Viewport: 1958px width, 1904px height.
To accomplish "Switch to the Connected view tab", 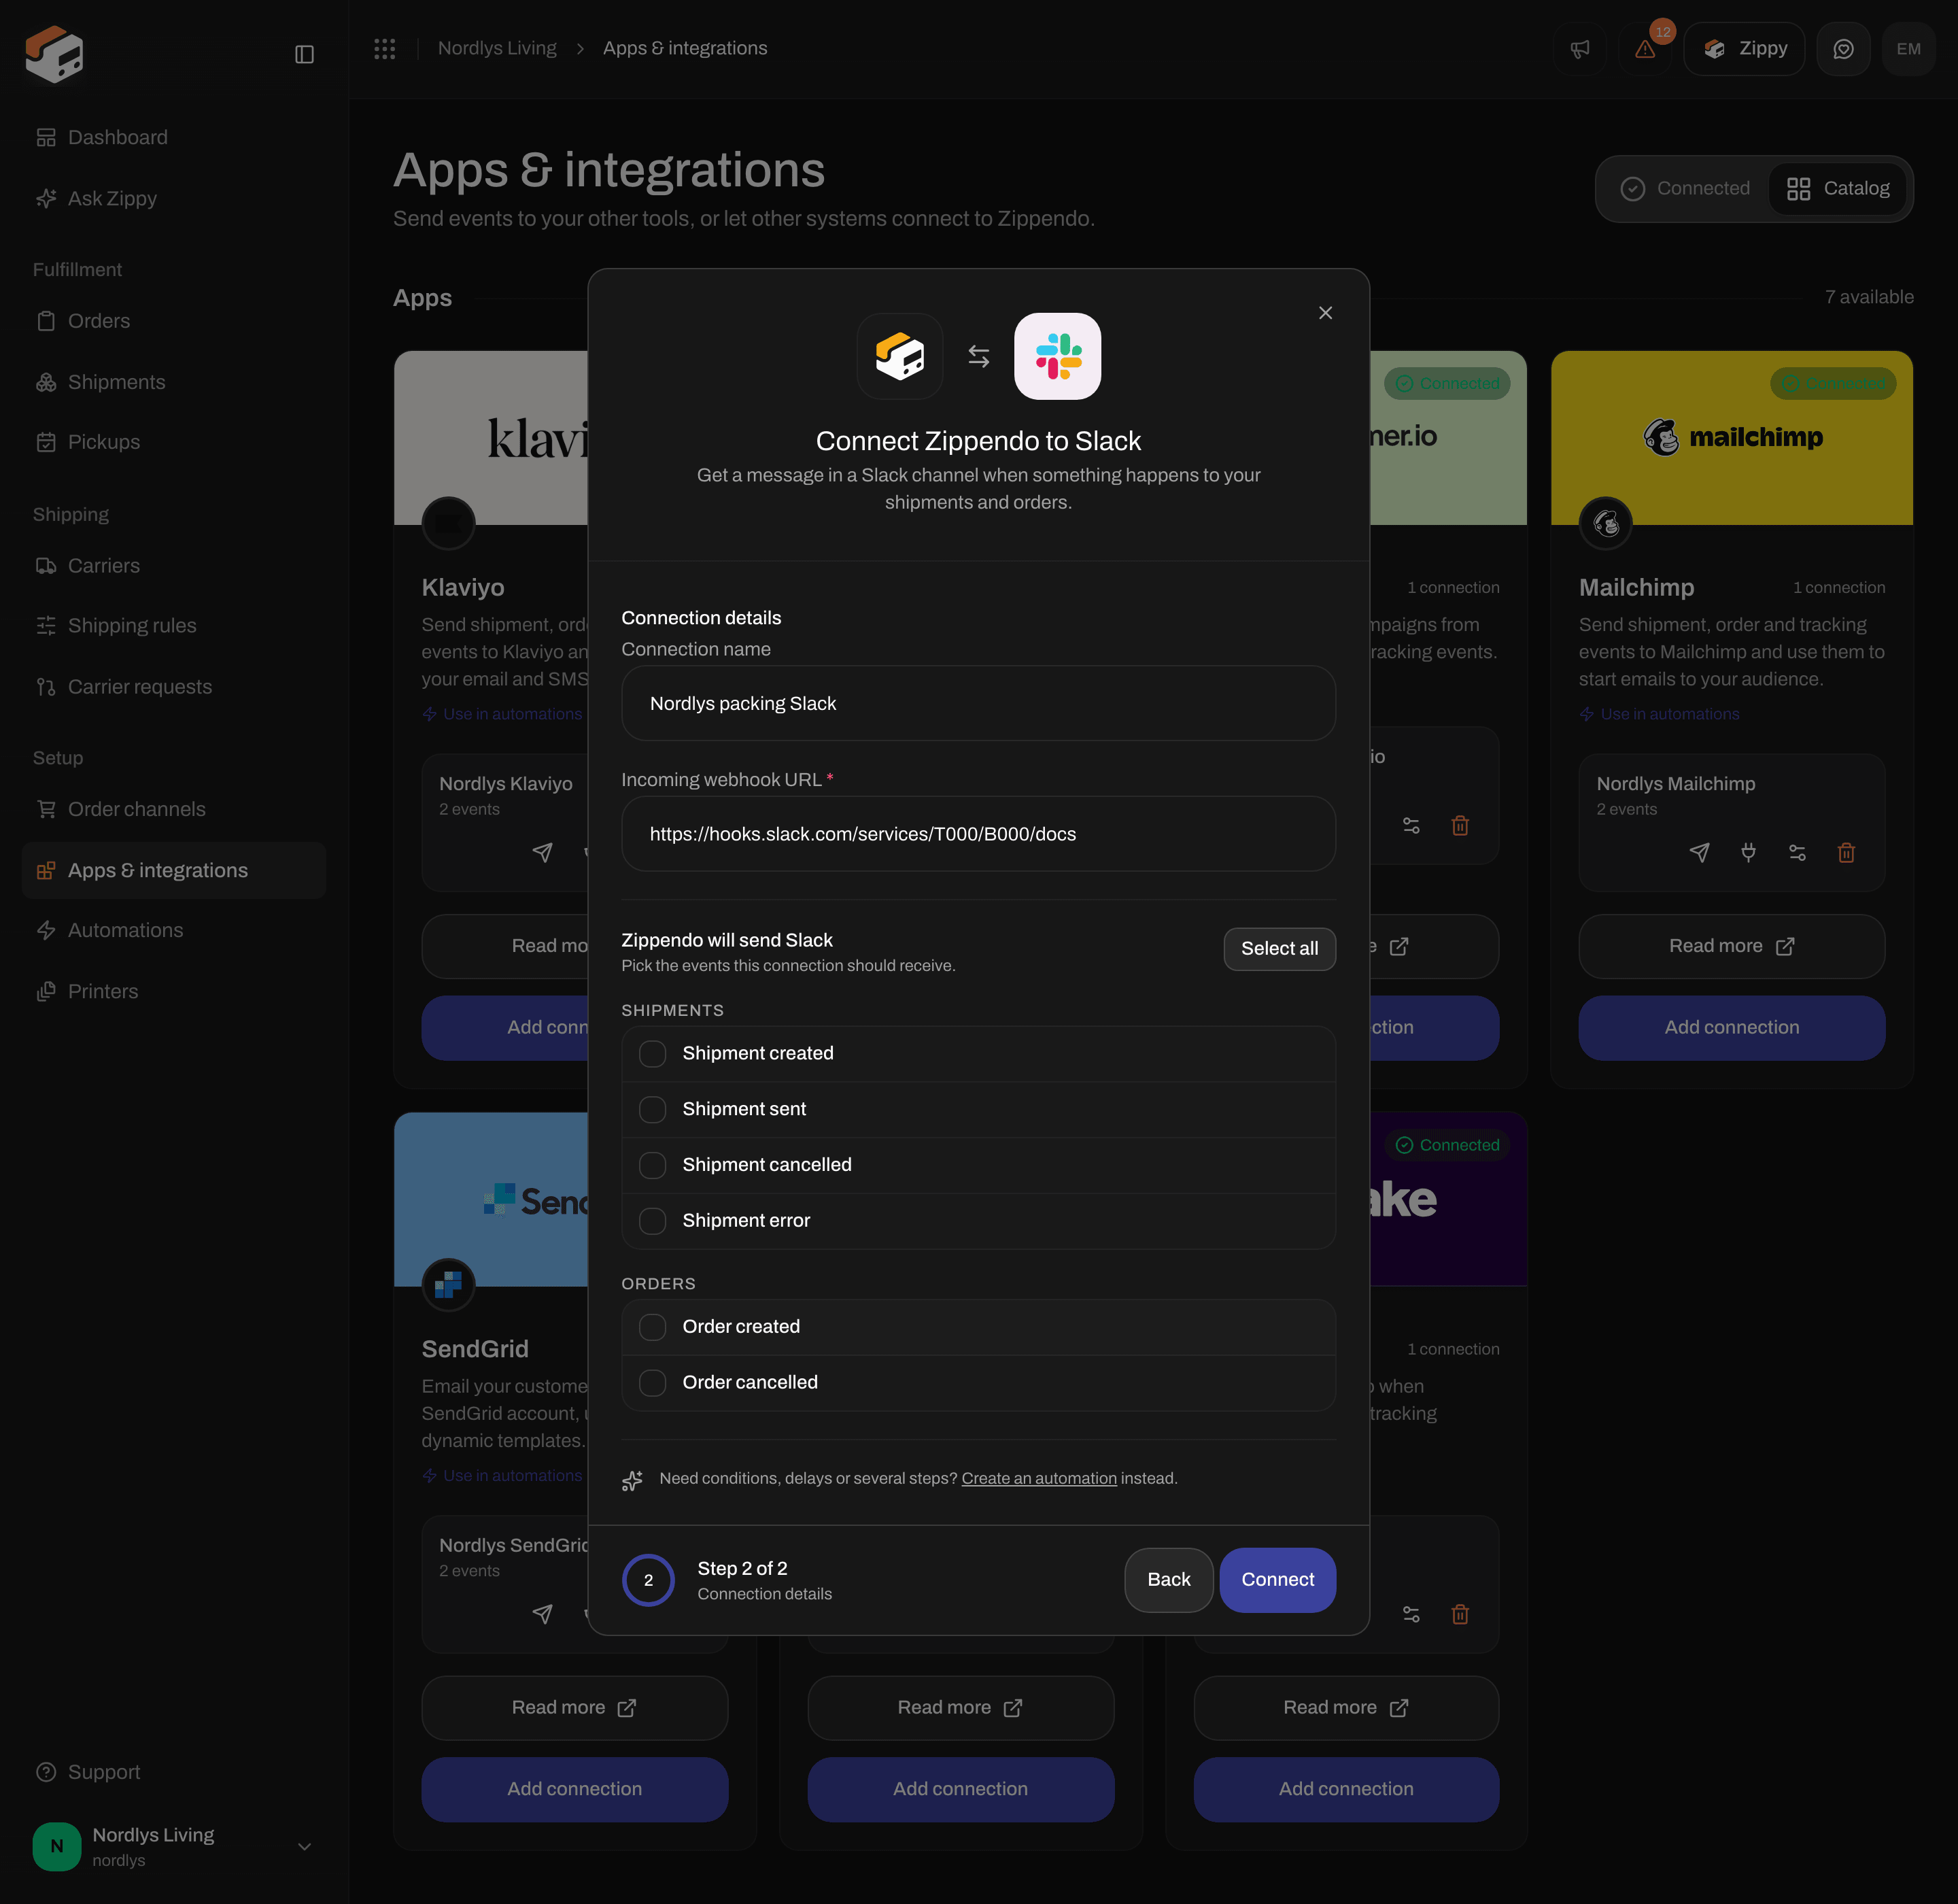I will pyautogui.click(x=1685, y=188).
